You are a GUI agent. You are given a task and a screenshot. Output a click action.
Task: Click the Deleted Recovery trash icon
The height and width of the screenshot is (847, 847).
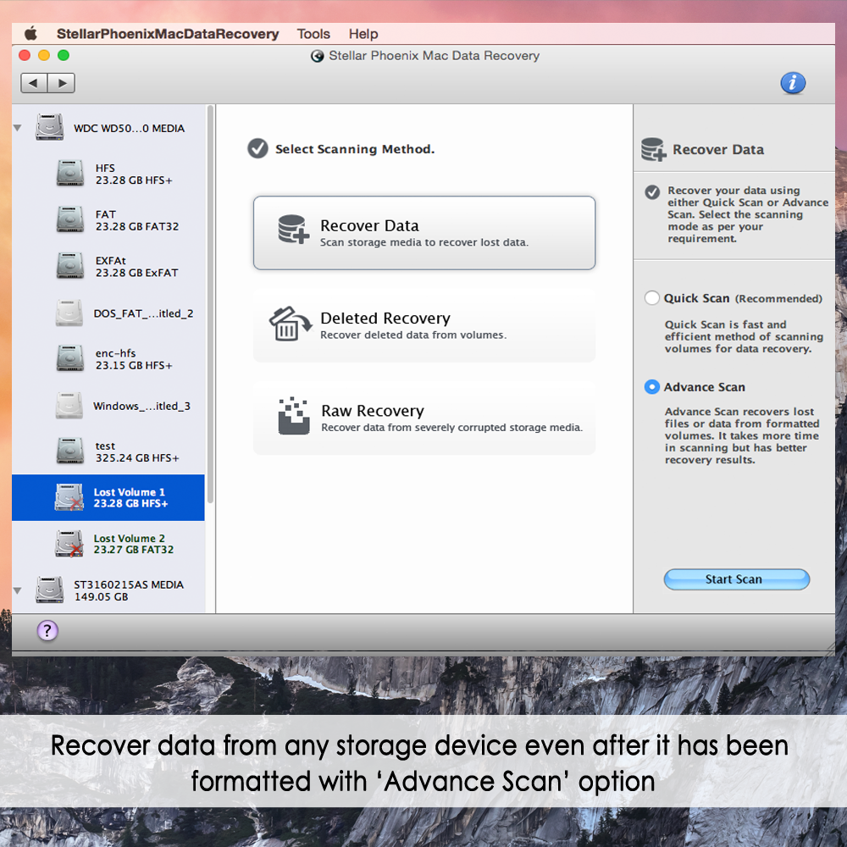click(x=290, y=324)
